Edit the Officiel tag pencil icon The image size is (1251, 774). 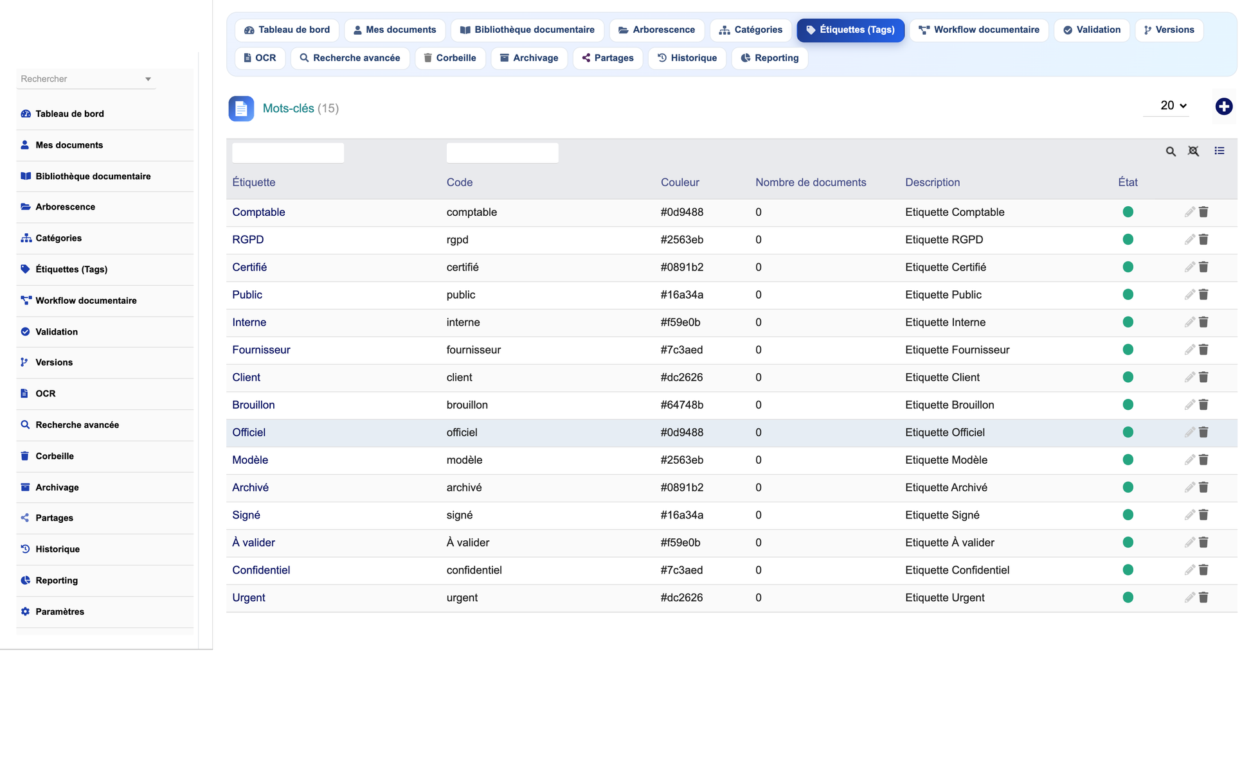click(1189, 432)
